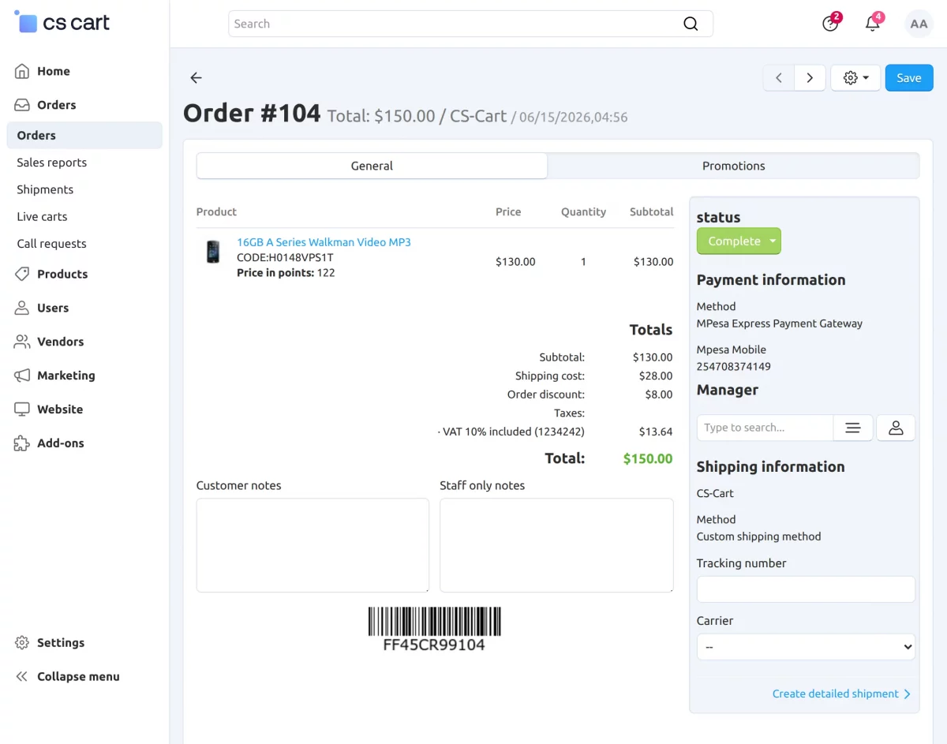Open Shipments in sidebar
This screenshot has width=947, height=744.
[45, 189]
